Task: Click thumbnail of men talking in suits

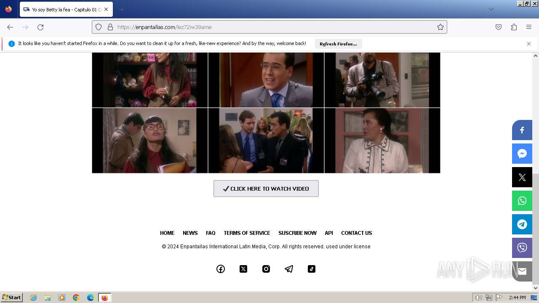Action: coord(266,141)
